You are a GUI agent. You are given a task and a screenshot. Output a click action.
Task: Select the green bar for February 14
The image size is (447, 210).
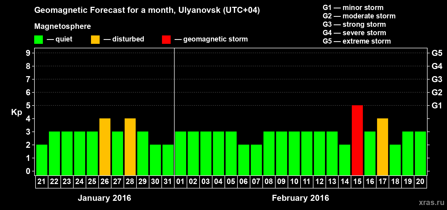345,160
